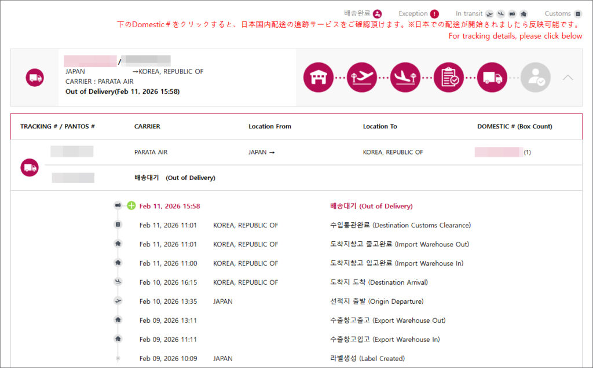Click plane marker beside Destination Arrival event
The width and height of the screenshot is (593, 368).
click(118, 282)
